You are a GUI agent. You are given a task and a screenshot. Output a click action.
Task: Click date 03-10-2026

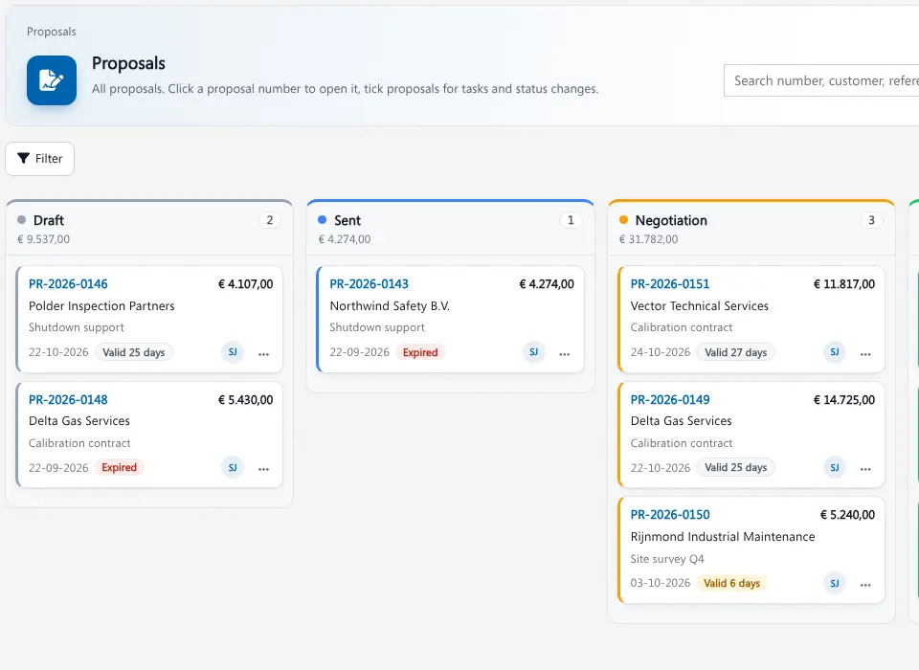(x=660, y=583)
